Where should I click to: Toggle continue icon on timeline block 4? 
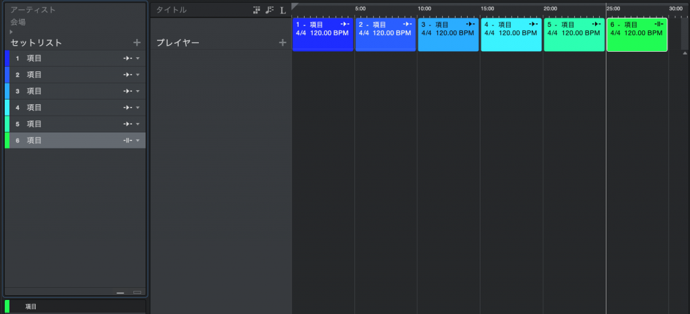click(x=534, y=24)
